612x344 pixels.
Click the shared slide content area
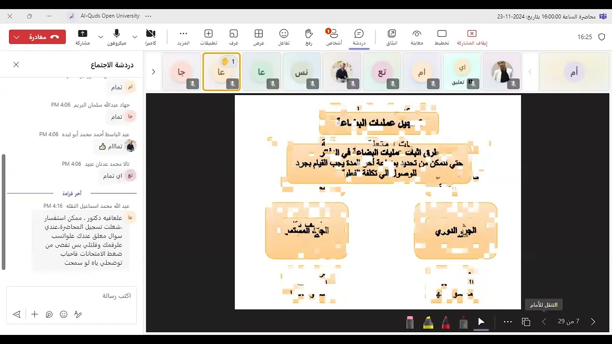(x=378, y=202)
